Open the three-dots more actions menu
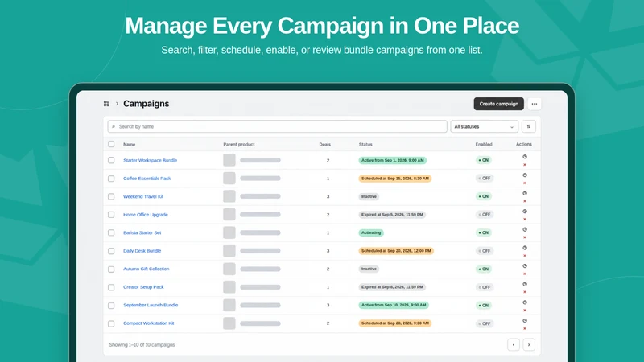Image resolution: width=644 pixels, height=362 pixels. click(x=534, y=104)
